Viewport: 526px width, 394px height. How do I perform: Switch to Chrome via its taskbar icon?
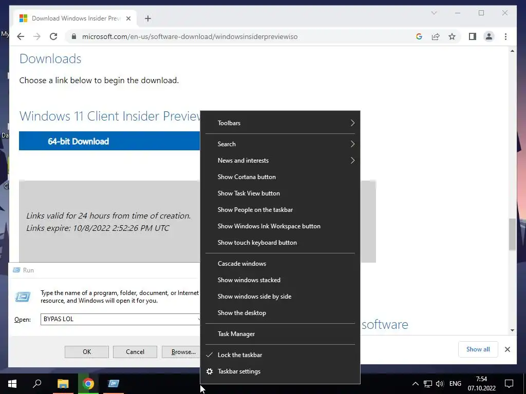pos(88,384)
